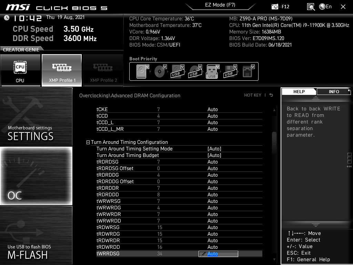Switch to the HELP tab
353x265 pixels.
coord(299,91)
